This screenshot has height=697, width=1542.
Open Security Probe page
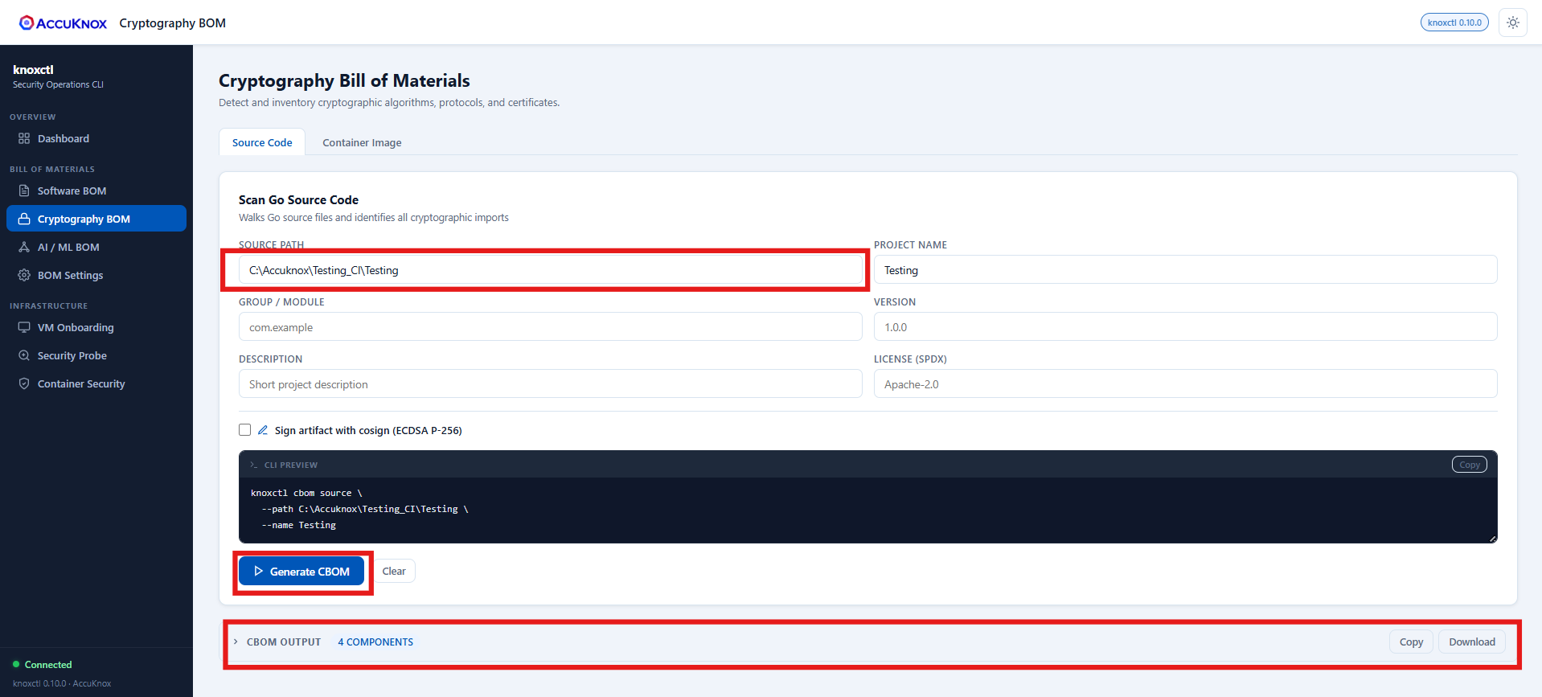click(96, 355)
